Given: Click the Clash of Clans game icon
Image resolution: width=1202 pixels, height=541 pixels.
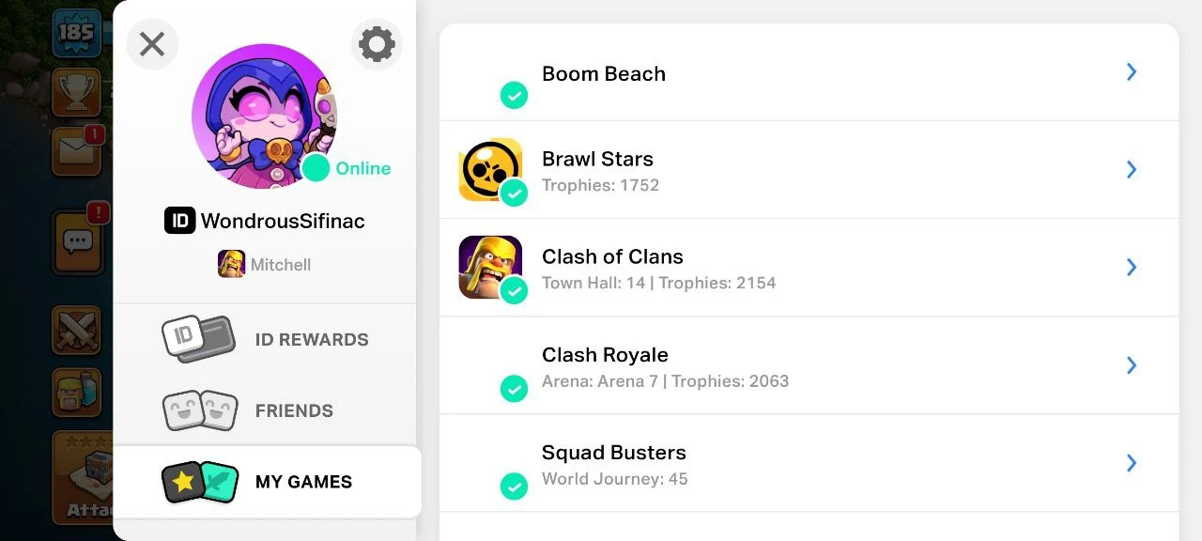Looking at the screenshot, I should tap(489, 267).
